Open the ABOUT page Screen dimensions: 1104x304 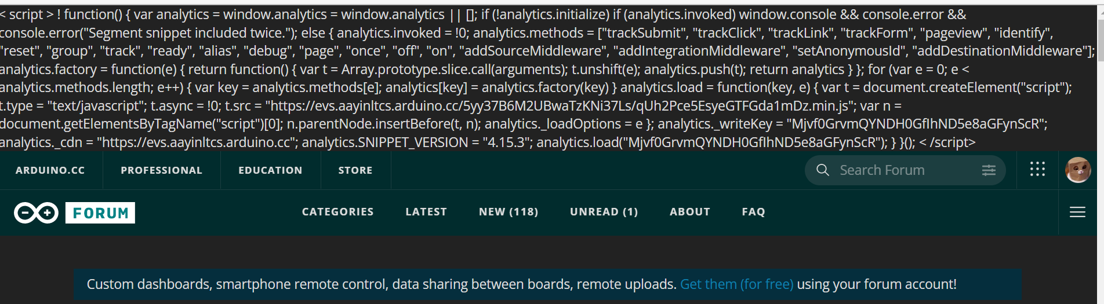click(x=690, y=212)
